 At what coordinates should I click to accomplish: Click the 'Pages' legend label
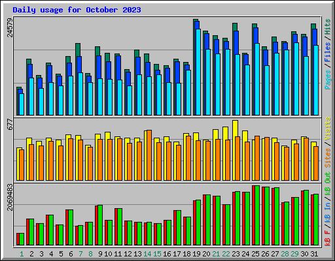pyautogui.click(x=328, y=80)
